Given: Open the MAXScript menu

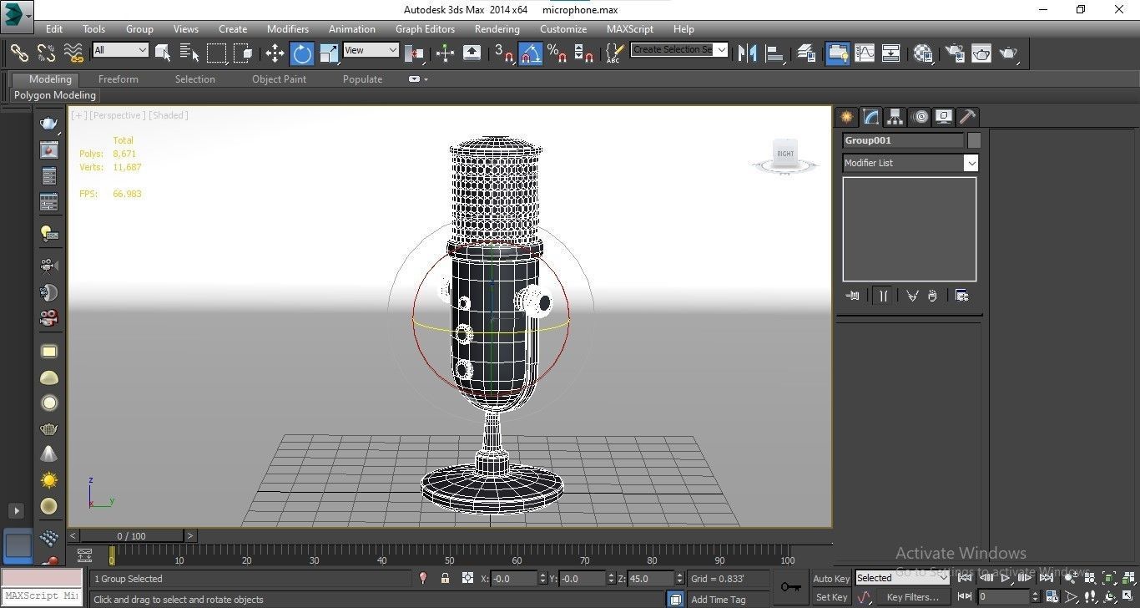Looking at the screenshot, I should (630, 28).
